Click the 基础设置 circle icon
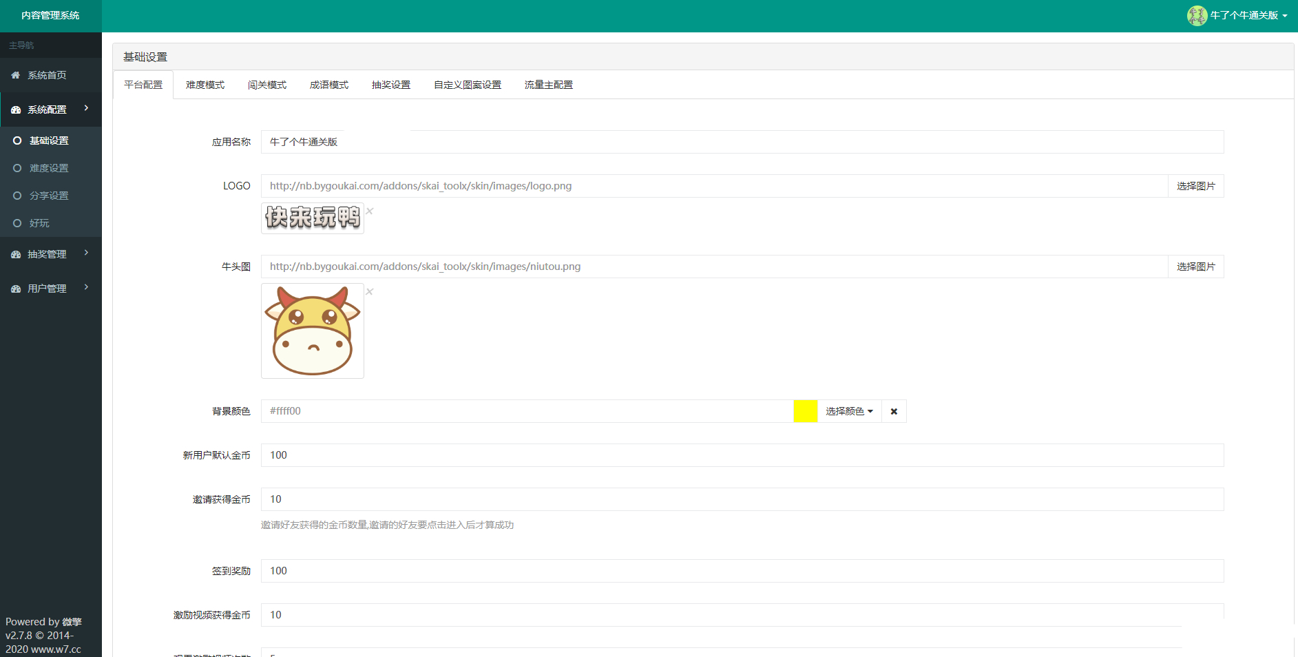1298x657 pixels. [x=19, y=140]
